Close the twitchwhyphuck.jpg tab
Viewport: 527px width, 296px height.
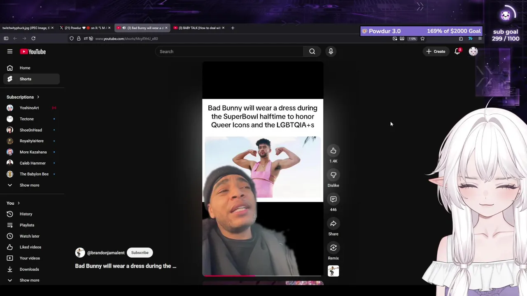click(x=52, y=28)
